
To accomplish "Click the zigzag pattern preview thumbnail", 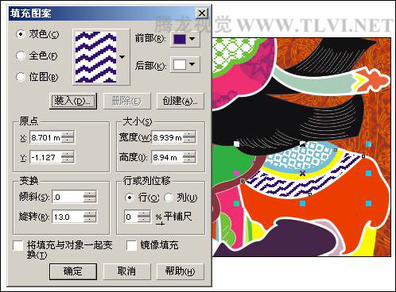I will coord(95,57).
